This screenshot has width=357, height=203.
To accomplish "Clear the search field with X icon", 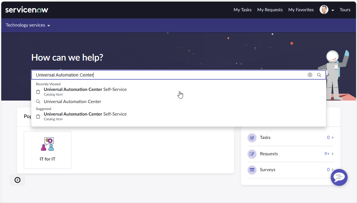I will (x=310, y=75).
